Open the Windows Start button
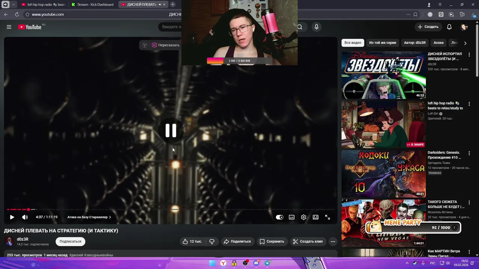The image size is (479, 269). tap(212, 263)
